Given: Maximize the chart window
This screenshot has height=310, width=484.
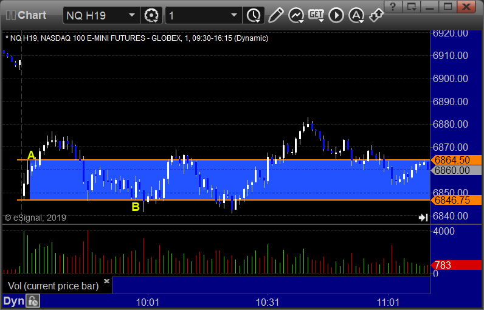Looking at the screenshot, I should pos(448,7).
